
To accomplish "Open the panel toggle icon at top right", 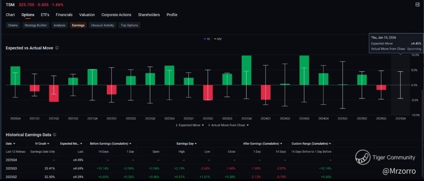I will 417,5.
